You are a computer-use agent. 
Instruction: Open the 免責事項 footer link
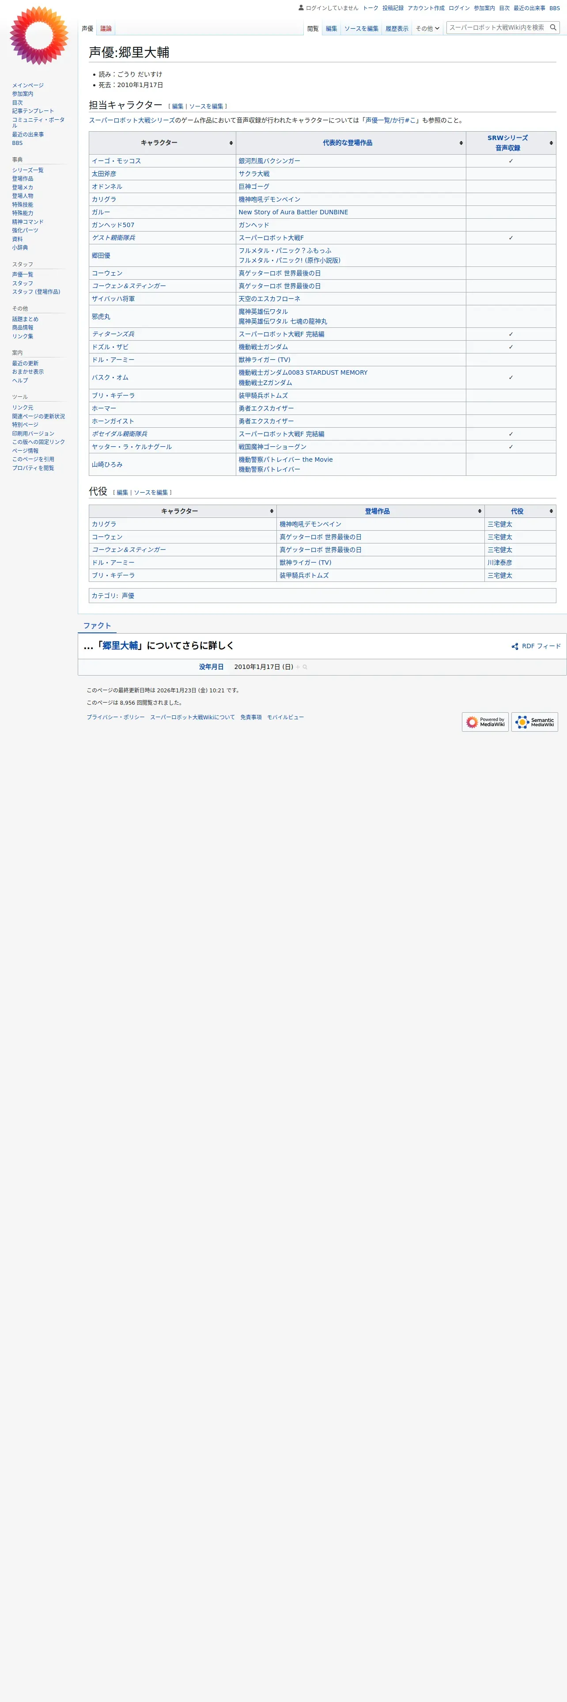[x=251, y=718]
